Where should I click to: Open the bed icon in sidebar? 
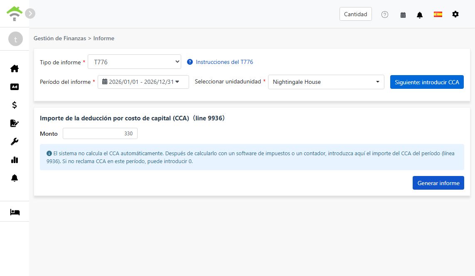[15, 212]
